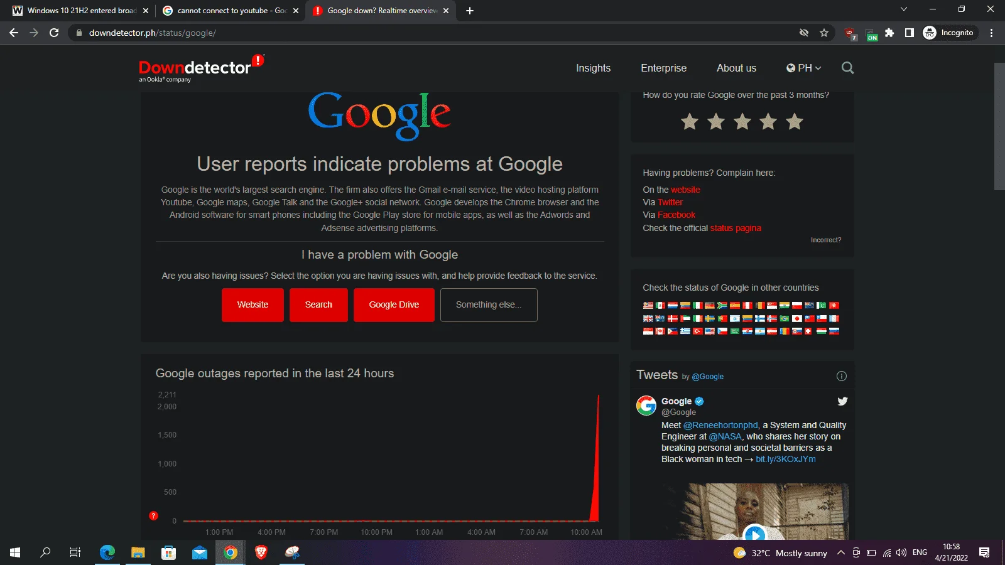Click the Downdetector logo

(x=201, y=68)
